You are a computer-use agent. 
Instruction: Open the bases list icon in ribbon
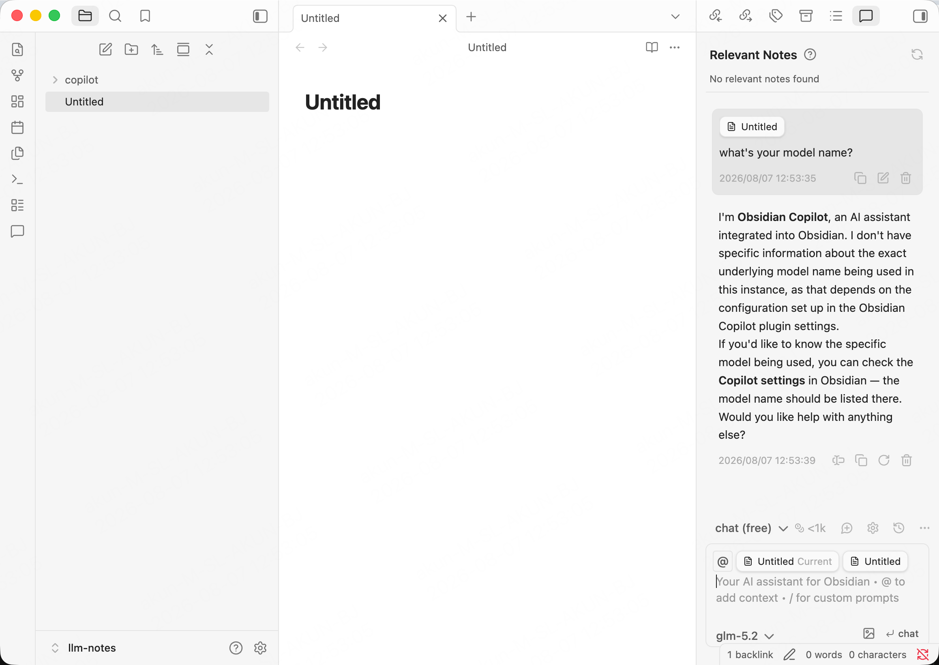[17, 205]
